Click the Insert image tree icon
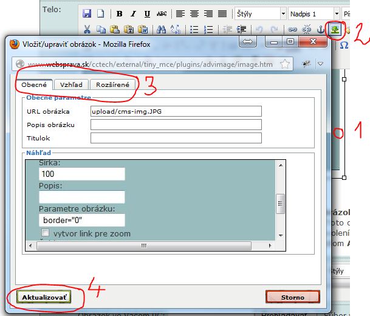This screenshot has height=316, width=370. [335, 30]
